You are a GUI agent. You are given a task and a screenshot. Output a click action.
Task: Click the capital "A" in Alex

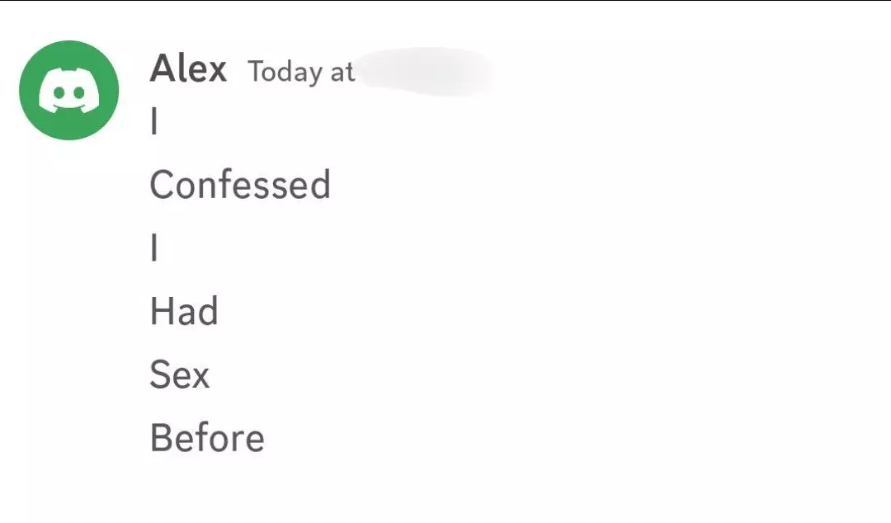point(162,68)
